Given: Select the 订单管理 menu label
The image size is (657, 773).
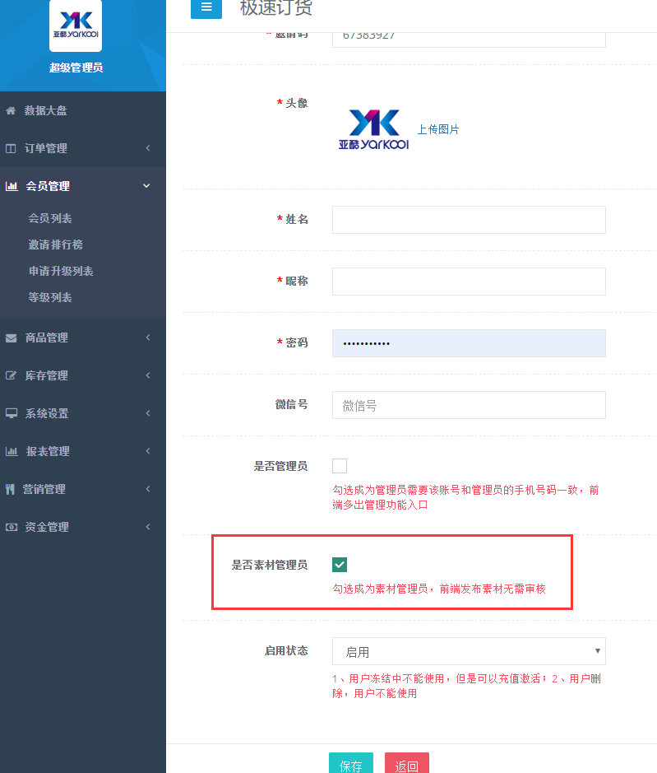Looking at the screenshot, I should coord(46,148).
